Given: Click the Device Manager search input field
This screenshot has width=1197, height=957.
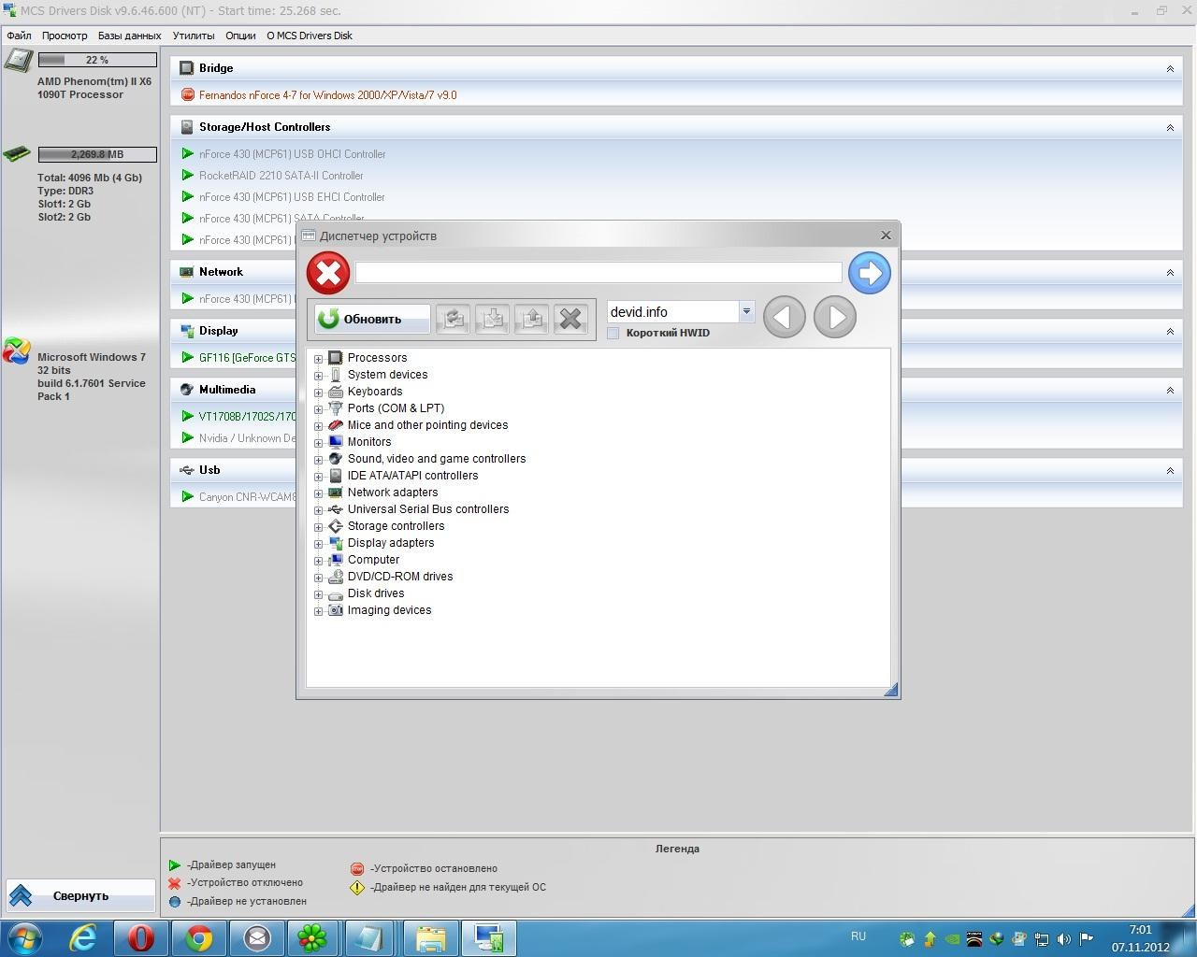Looking at the screenshot, I should tap(598, 272).
